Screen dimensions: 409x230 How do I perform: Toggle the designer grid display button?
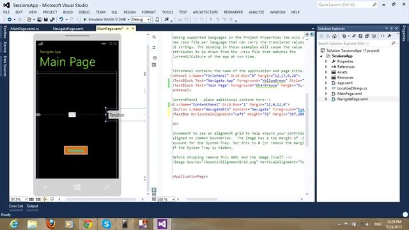(x=31, y=199)
